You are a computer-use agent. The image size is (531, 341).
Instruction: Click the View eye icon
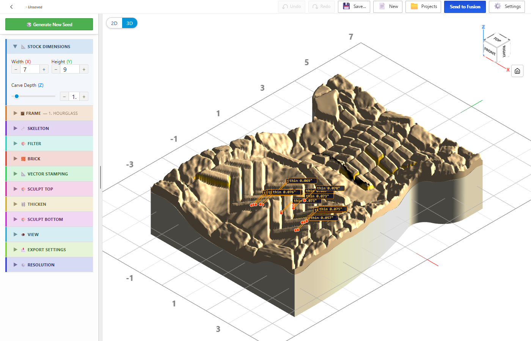23,235
